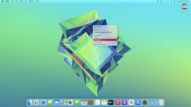
Task: Click the volume icon in menu bar
Action: pyautogui.click(x=158, y=1)
